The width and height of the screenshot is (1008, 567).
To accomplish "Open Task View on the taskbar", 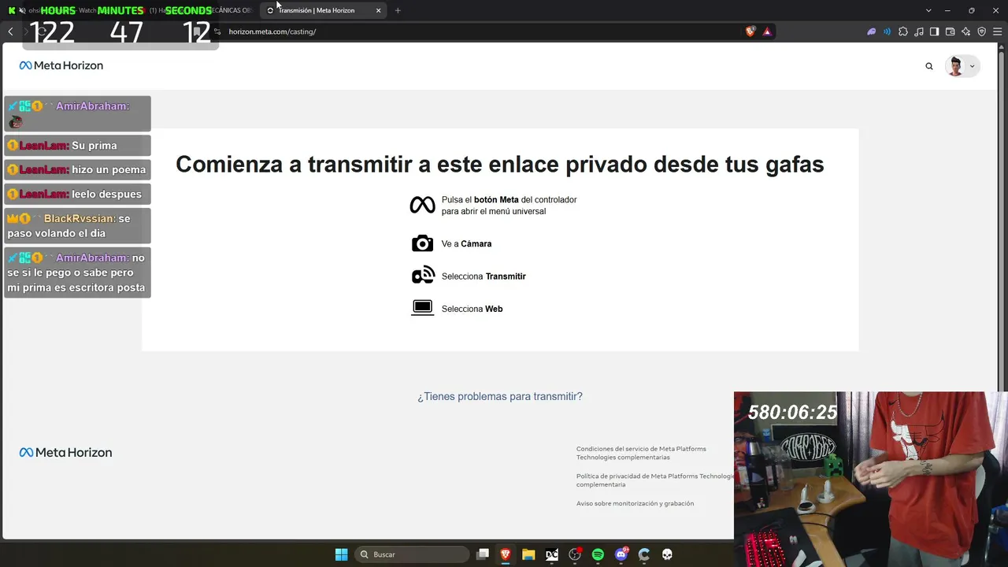I will coord(483,554).
